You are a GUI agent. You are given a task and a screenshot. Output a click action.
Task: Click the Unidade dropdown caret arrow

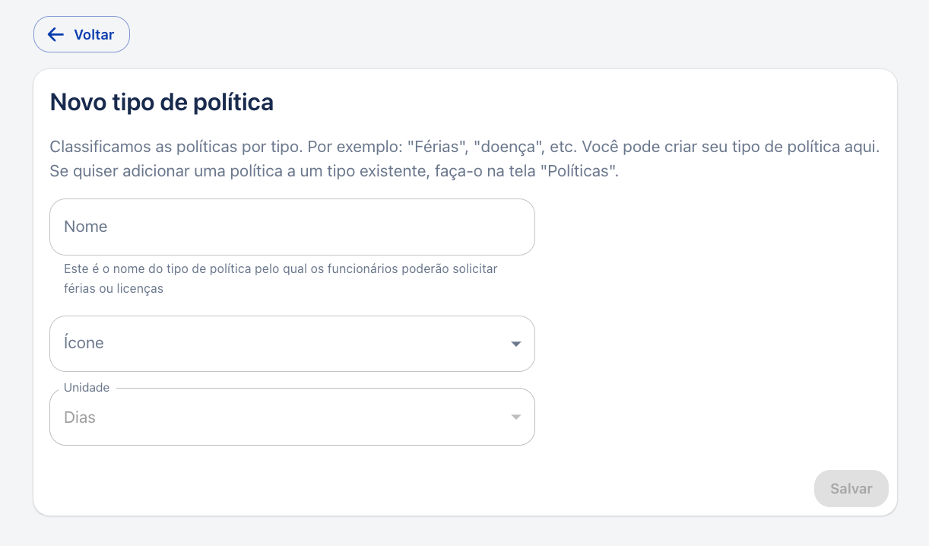pos(516,417)
